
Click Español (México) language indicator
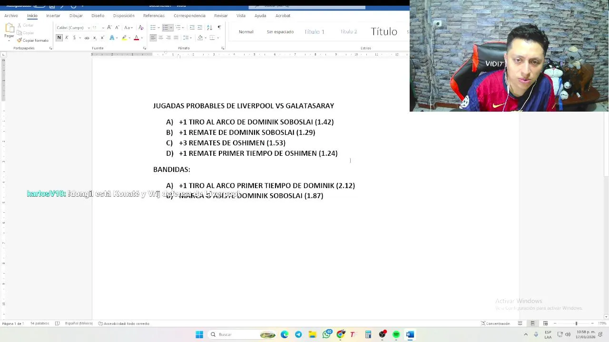[x=79, y=323]
